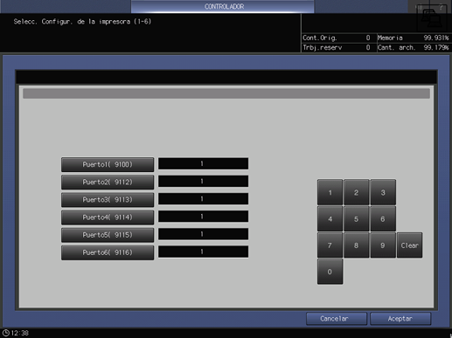This screenshot has height=338, width=452.
Task: Tap keypad digit 9
Action: click(383, 245)
